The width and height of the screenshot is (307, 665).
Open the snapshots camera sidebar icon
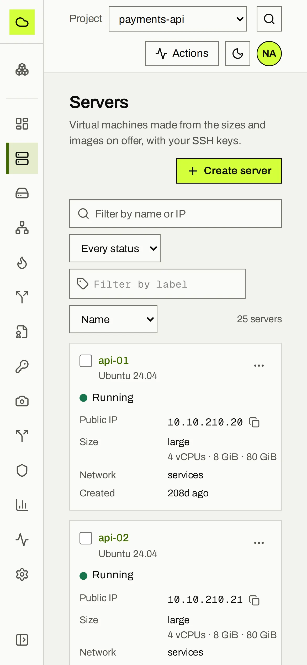(22, 401)
